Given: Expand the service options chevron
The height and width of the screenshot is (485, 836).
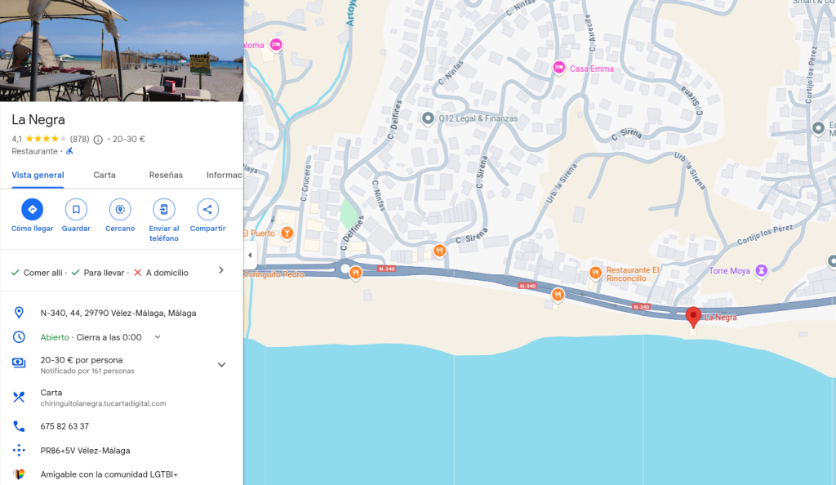Looking at the screenshot, I should [x=221, y=271].
